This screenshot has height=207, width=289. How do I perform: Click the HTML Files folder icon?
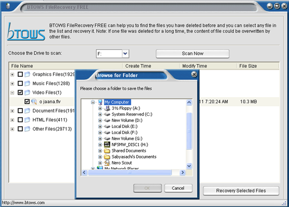pos(27,120)
